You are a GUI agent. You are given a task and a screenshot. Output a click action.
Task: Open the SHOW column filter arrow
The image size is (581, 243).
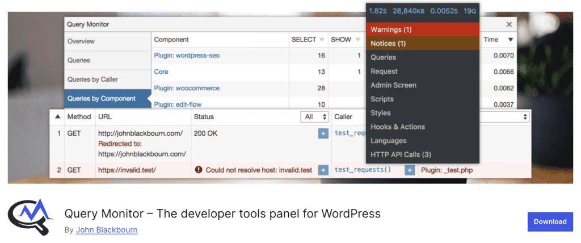coord(357,40)
